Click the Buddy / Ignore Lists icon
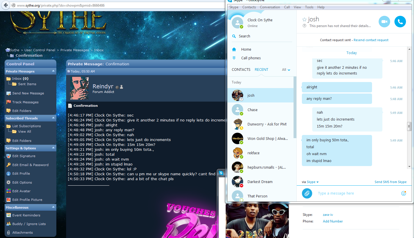The width and height of the screenshot is (414, 238). 9,224
